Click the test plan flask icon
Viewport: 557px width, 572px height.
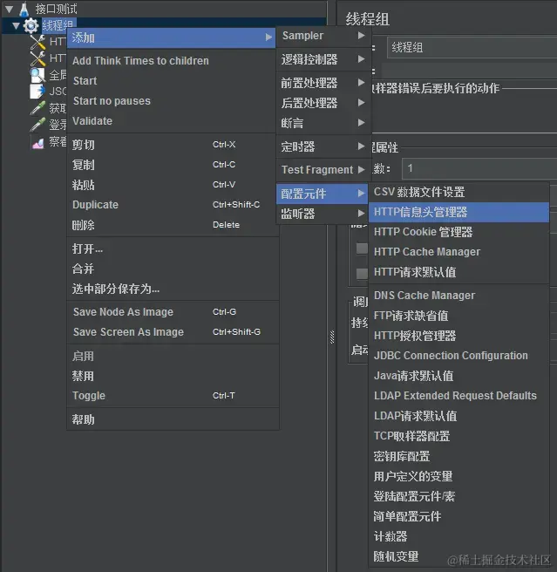pyautogui.click(x=24, y=9)
